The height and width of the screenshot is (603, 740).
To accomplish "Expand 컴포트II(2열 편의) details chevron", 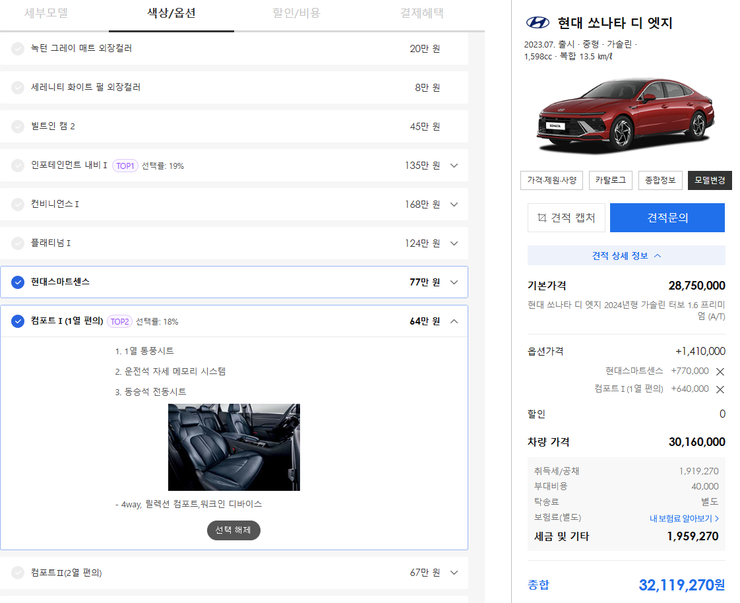I will click(454, 573).
